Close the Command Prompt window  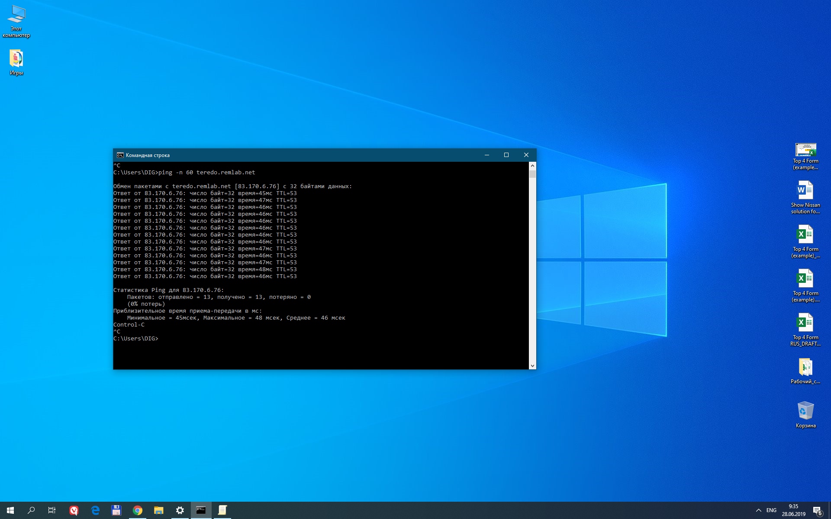click(526, 155)
